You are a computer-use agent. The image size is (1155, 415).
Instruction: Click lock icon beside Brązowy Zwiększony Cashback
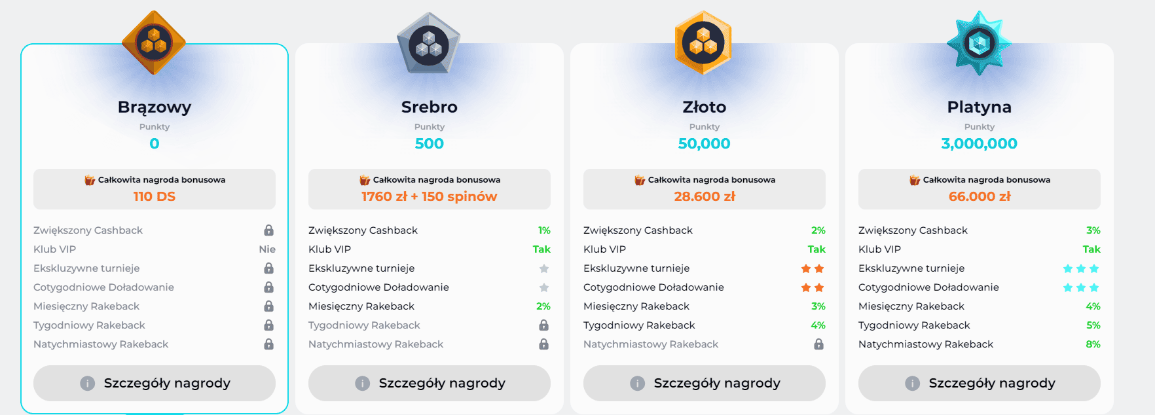point(268,230)
